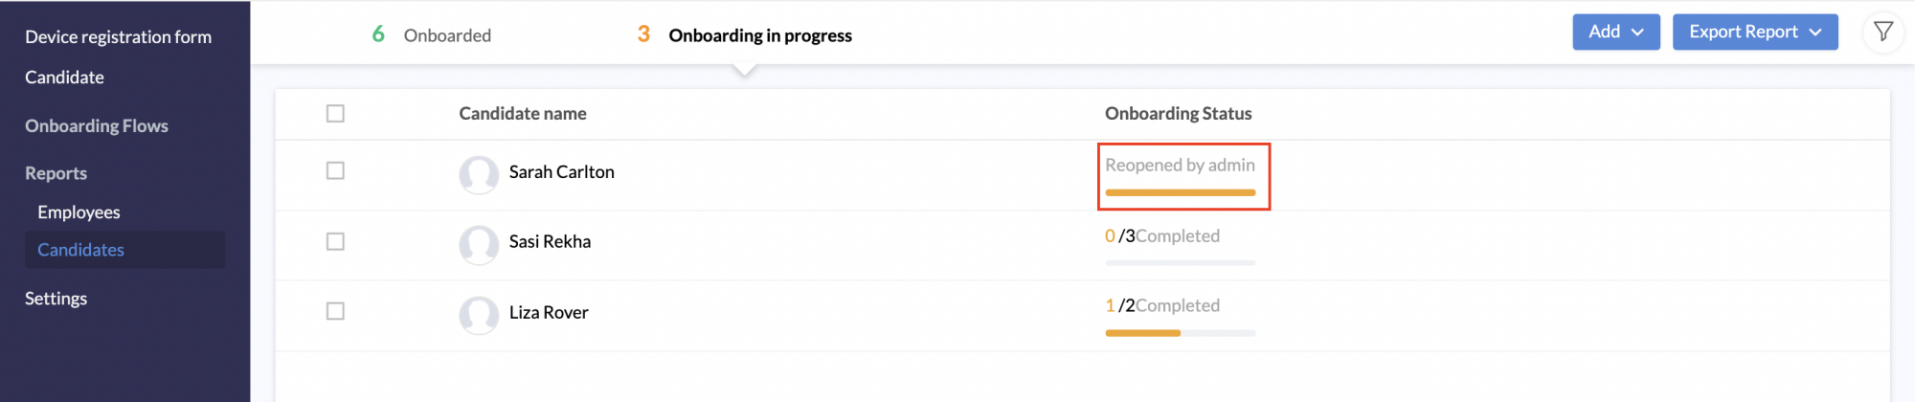Open the Device registration form item
The width and height of the screenshot is (1915, 402).
click(118, 36)
